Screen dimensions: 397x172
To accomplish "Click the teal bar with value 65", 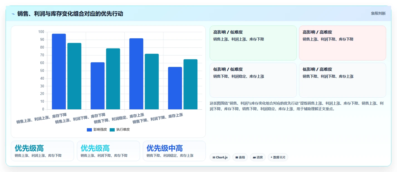I will [x=190, y=84].
